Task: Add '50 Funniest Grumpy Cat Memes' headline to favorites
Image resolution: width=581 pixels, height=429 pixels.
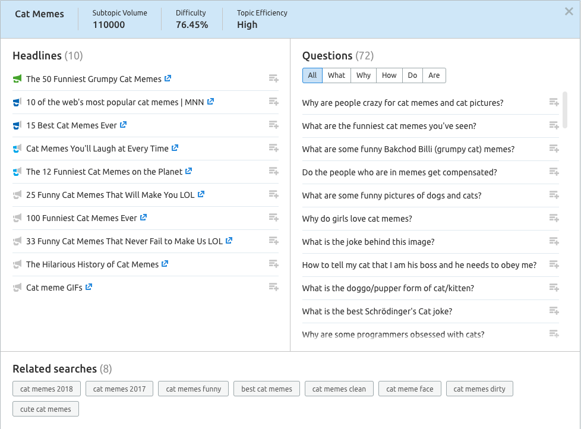Action: click(x=273, y=78)
